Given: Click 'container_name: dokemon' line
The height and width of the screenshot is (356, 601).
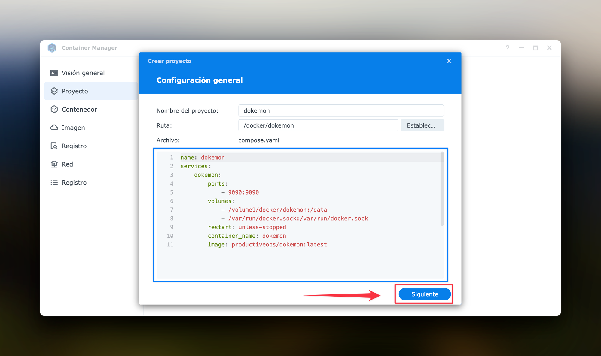Looking at the screenshot, I should click(x=247, y=236).
